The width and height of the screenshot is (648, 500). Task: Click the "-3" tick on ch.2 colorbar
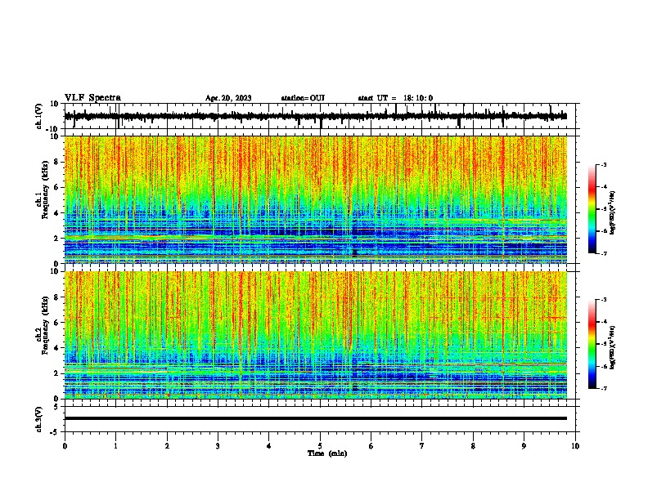pos(604,300)
